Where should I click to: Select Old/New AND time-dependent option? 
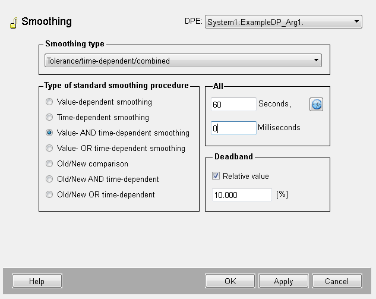pyautogui.click(x=49, y=180)
